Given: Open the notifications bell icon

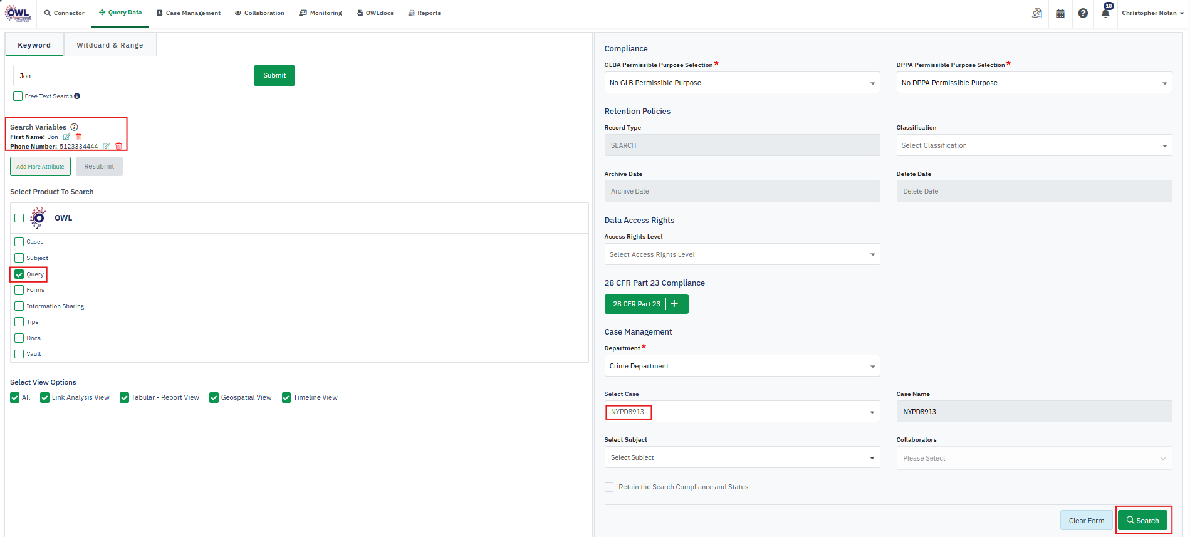Looking at the screenshot, I should point(1105,14).
